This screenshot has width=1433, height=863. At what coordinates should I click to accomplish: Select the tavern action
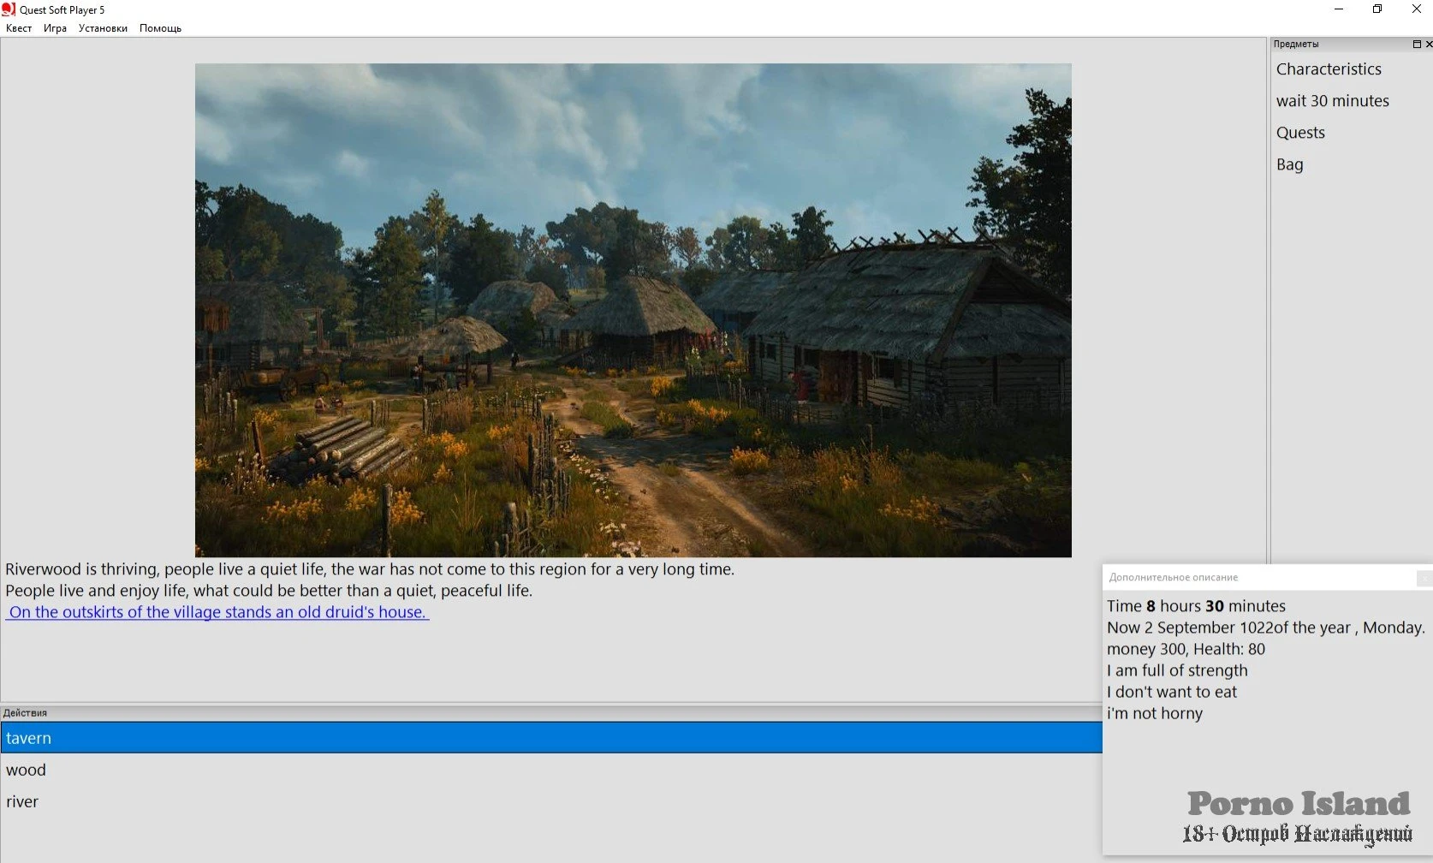click(29, 738)
